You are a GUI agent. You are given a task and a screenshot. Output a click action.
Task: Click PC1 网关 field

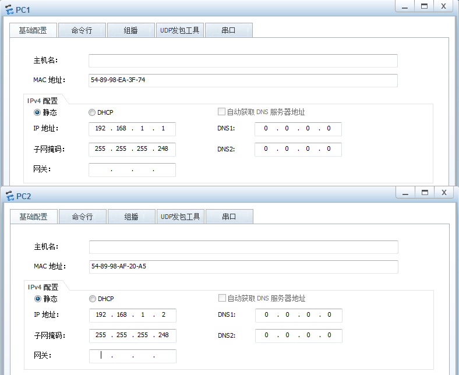point(132,170)
